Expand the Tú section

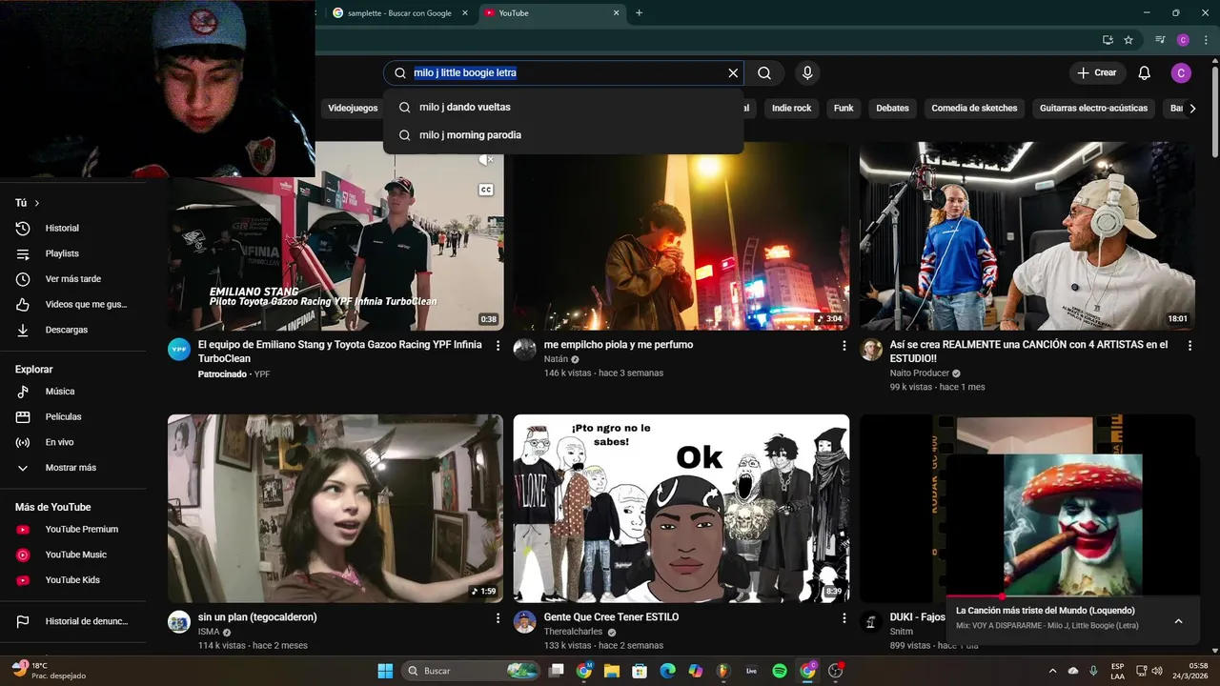click(28, 203)
